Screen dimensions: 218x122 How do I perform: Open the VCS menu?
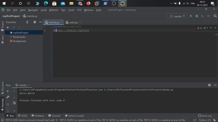pos(79,10)
